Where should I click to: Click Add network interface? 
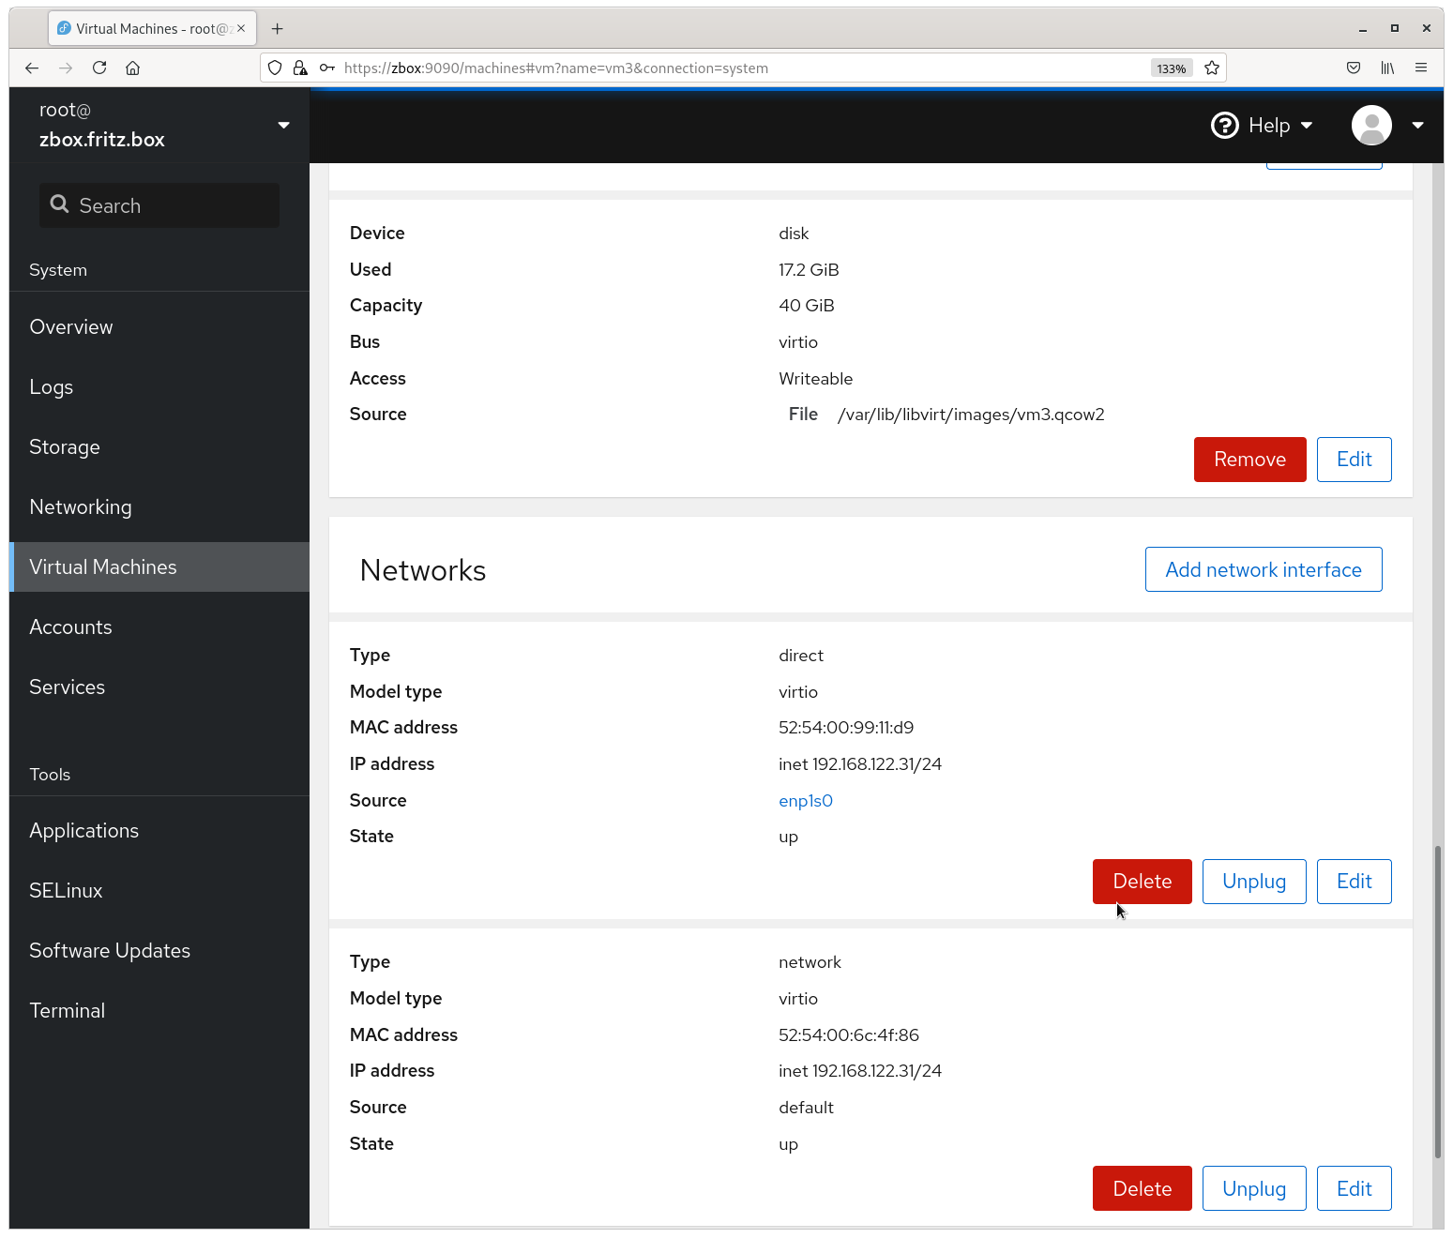(x=1263, y=569)
